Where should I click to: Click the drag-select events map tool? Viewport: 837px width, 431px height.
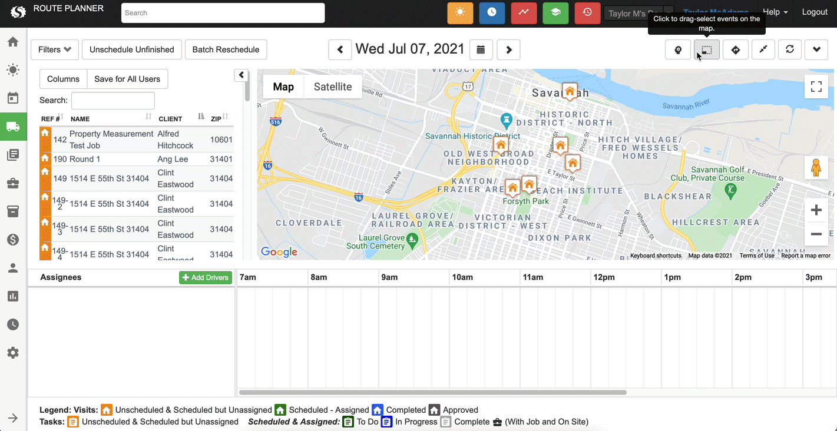(x=706, y=50)
